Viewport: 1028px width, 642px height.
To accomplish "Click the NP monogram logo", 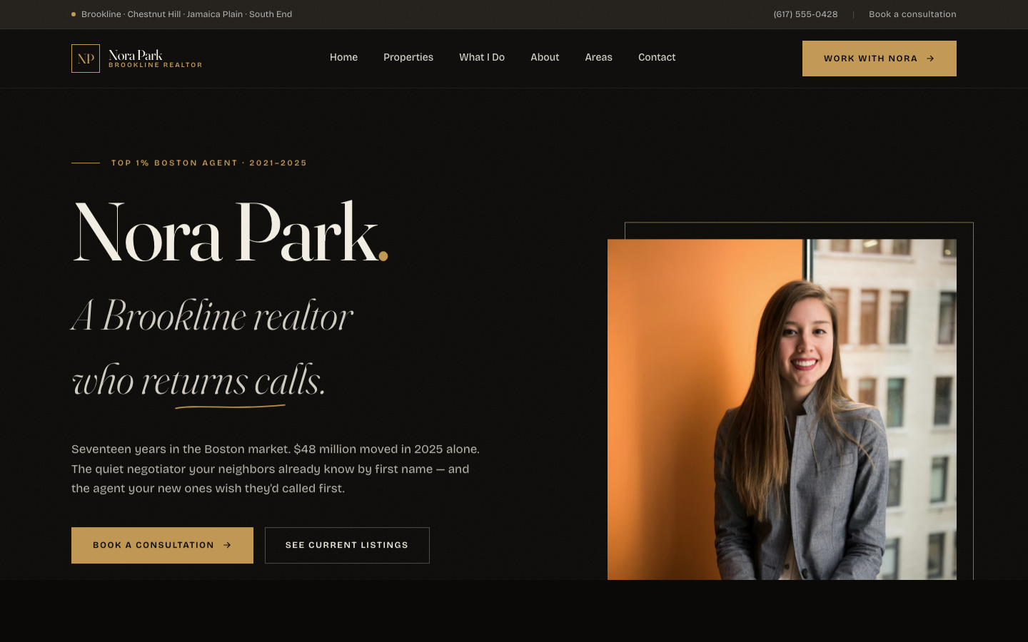I will [86, 58].
